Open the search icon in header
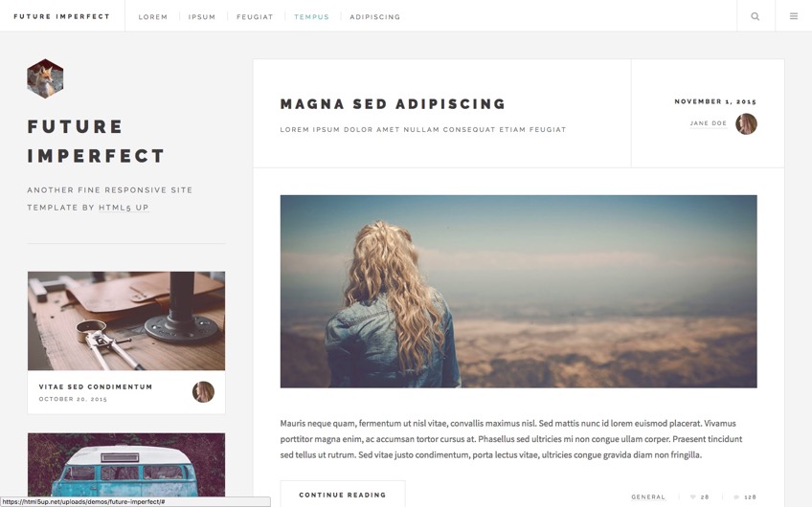The image size is (812, 507). (756, 16)
